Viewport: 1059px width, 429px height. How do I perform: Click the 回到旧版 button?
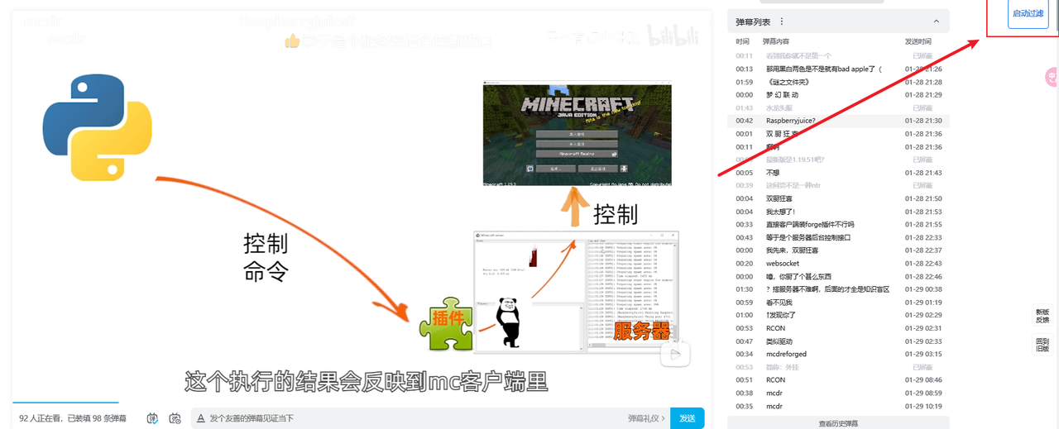[1042, 345]
